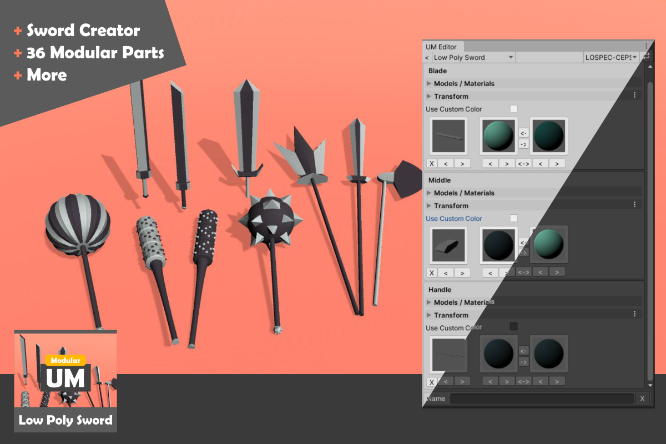Cycle Middle second material backward
The width and height of the screenshot is (666, 444).
tap(540, 273)
